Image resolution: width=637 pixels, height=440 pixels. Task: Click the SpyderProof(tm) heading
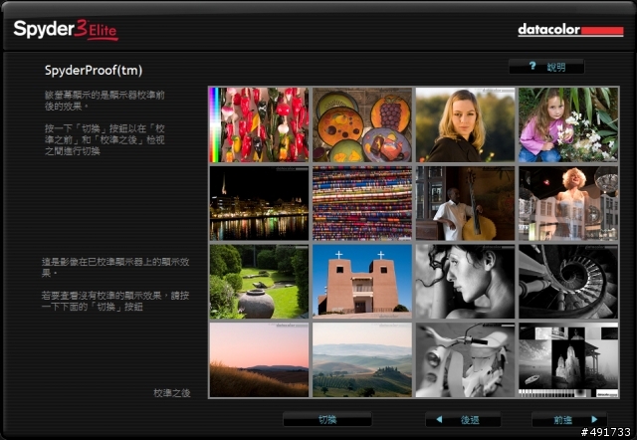pos(94,71)
